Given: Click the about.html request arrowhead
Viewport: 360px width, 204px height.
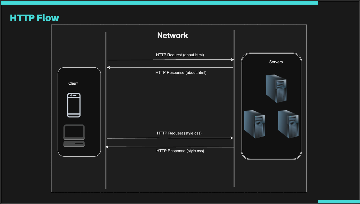Looking at the screenshot, I should (x=232, y=60).
